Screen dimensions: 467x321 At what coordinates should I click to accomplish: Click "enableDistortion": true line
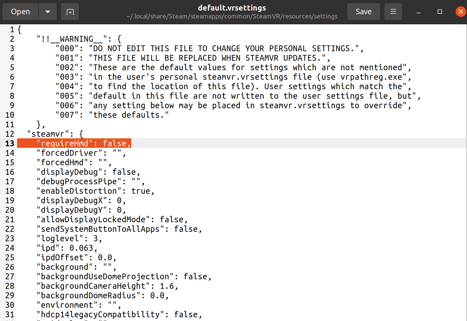coord(95,191)
